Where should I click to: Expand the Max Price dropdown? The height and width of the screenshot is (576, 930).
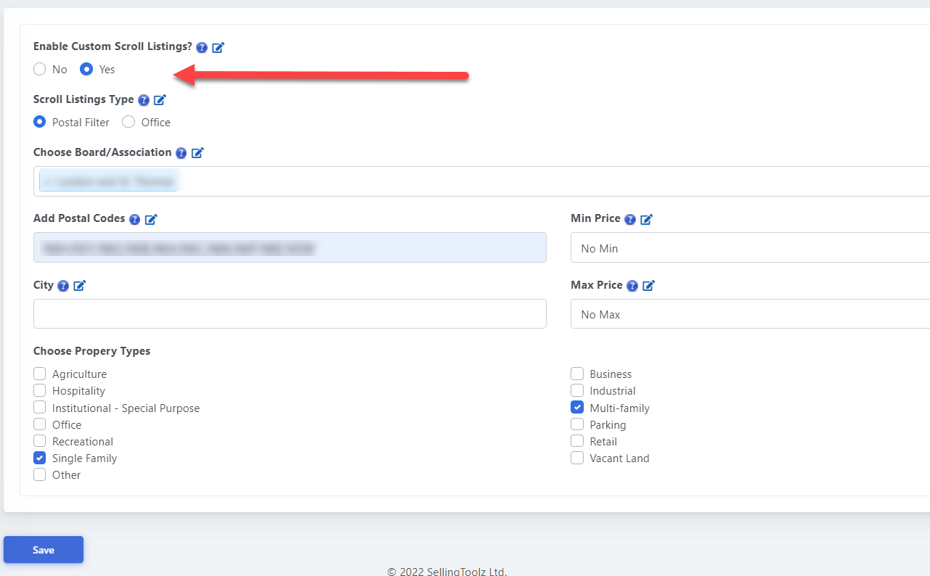(749, 314)
